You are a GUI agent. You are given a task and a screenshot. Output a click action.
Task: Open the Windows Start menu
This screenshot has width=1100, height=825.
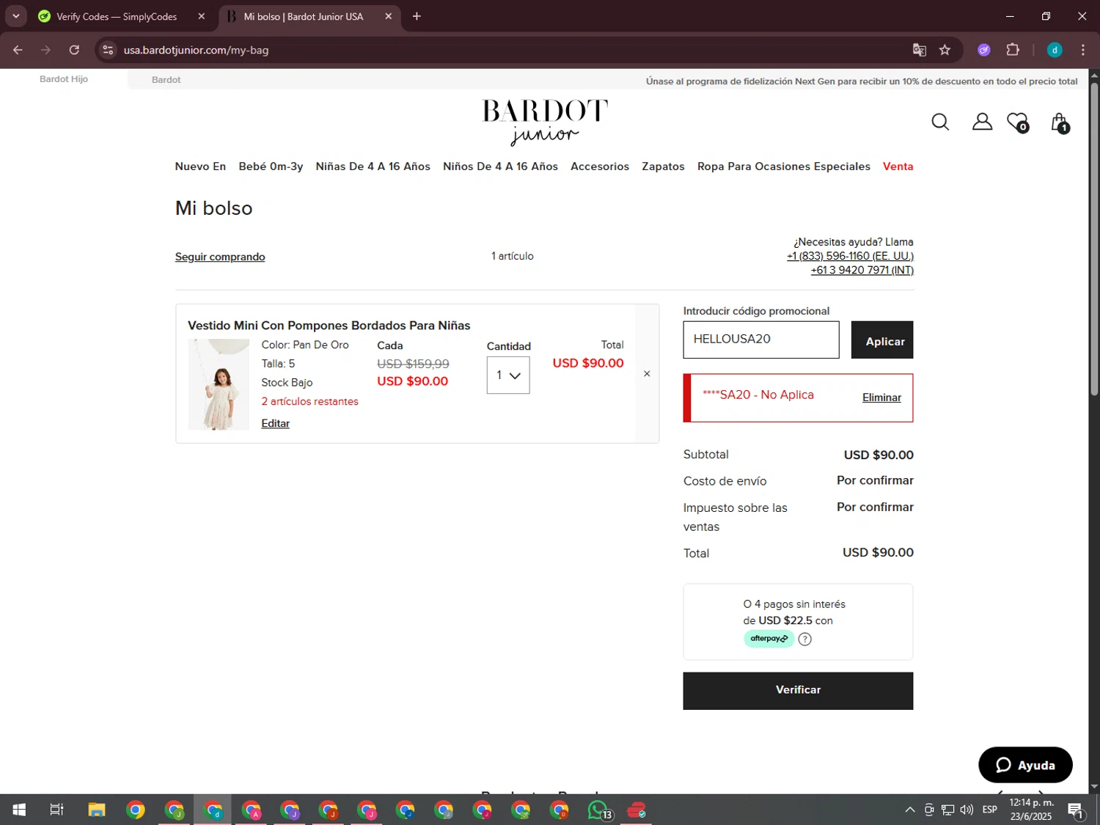tap(19, 810)
